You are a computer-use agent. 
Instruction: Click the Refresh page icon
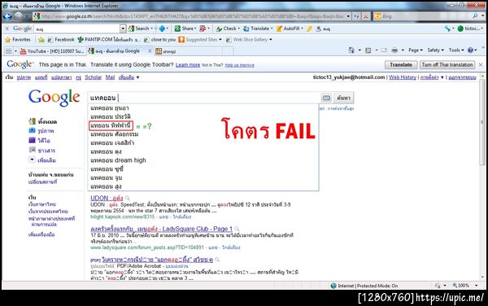pyautogui.click(x=357, y=16)
